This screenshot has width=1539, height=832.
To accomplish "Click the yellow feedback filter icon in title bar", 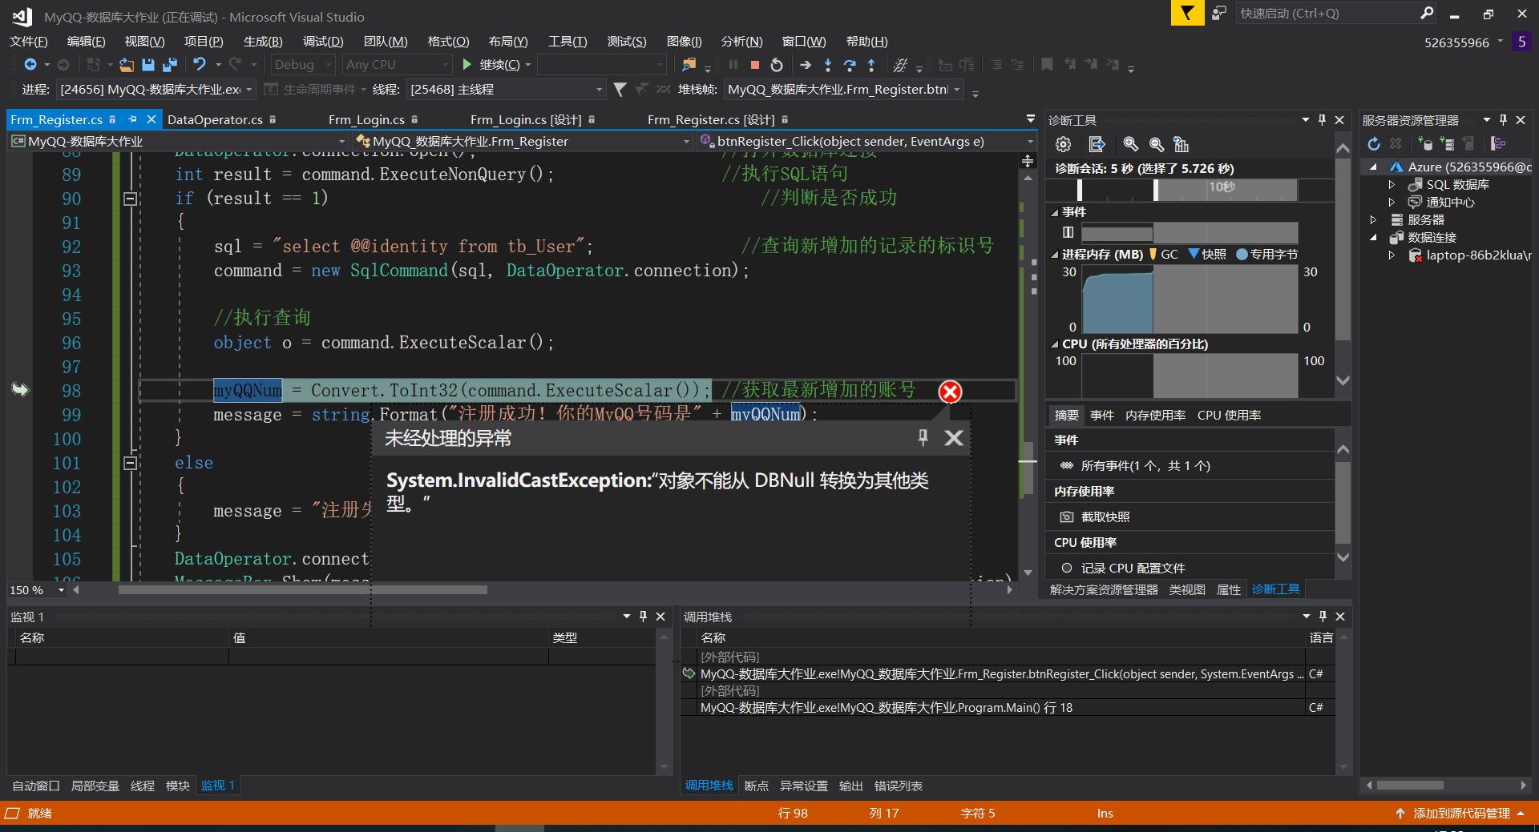I will 1187,13.
